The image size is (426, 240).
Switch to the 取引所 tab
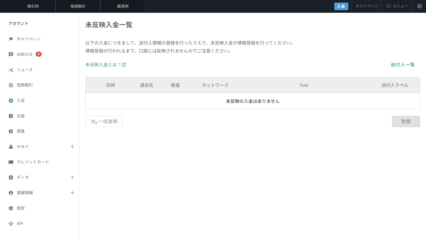[33, 6]
